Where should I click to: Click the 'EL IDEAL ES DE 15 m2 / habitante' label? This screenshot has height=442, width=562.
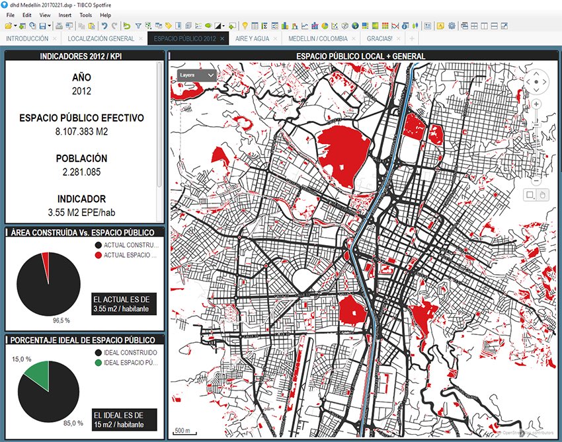[x=124, y=420]
